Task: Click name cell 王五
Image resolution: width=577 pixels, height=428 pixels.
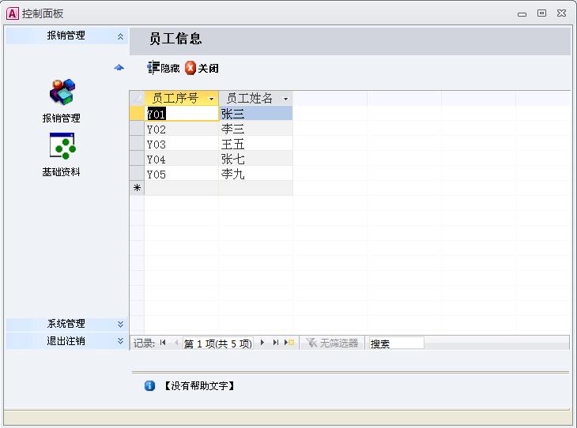Action: click(x=256, y=144)
